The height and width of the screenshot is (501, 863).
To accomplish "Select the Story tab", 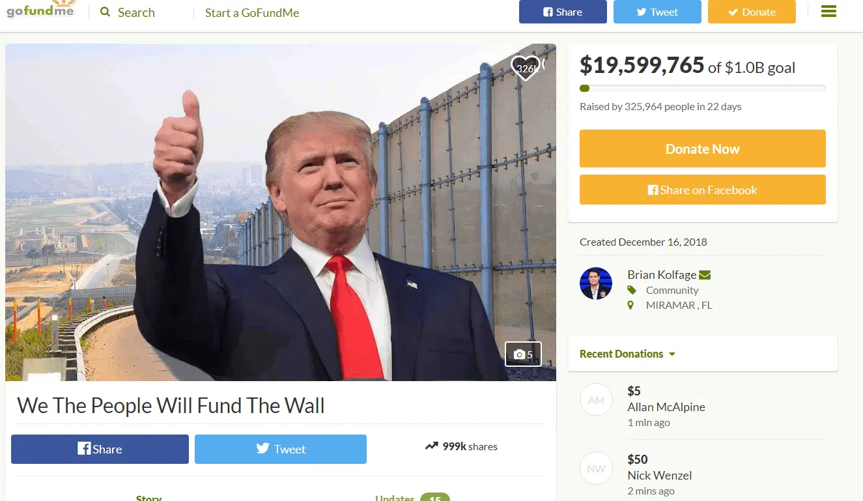I will click(x=149, y=497).
